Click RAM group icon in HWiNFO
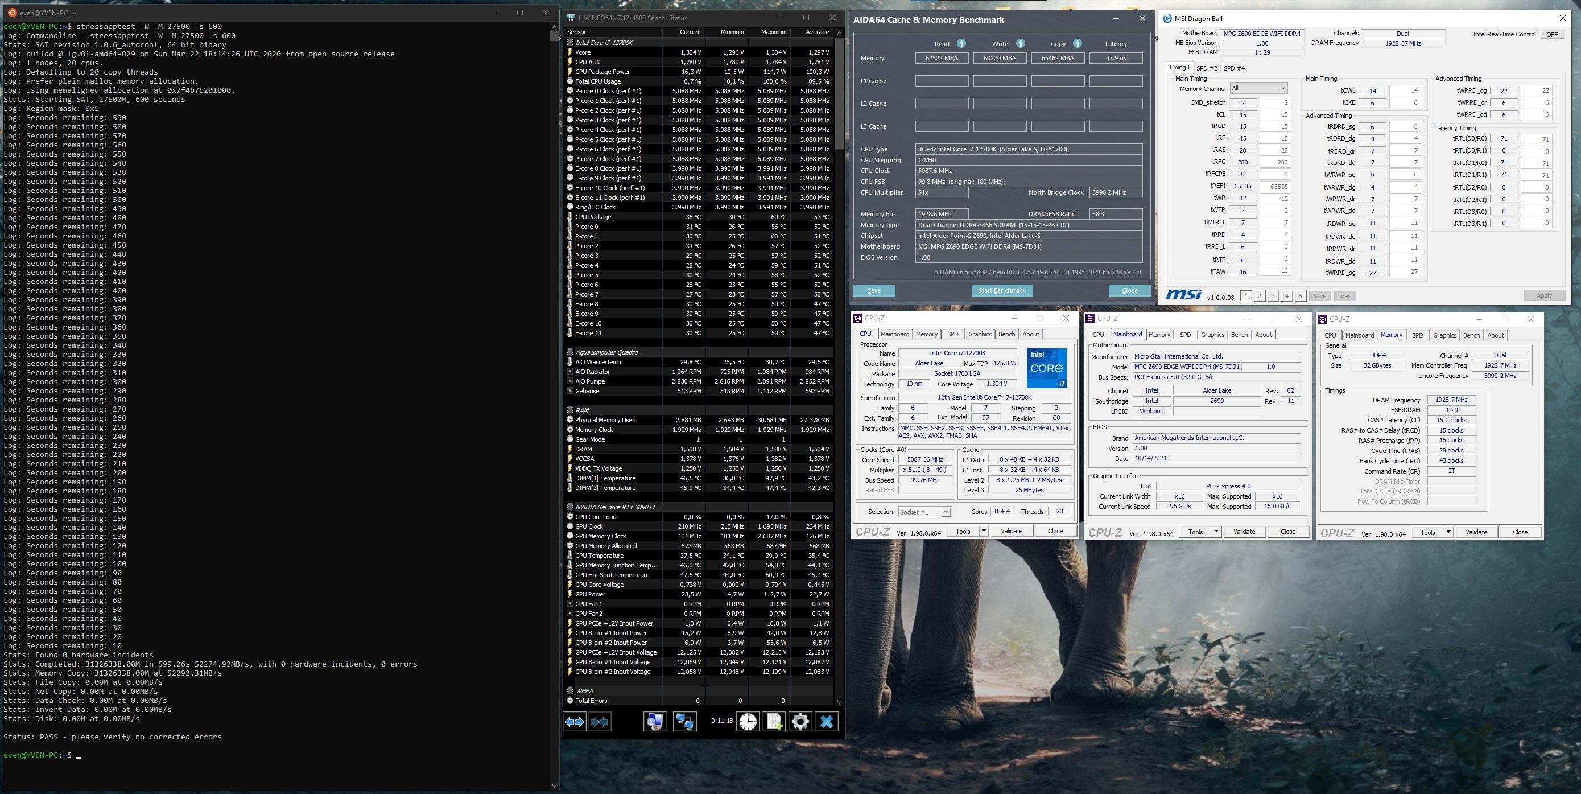 point(569,410)
